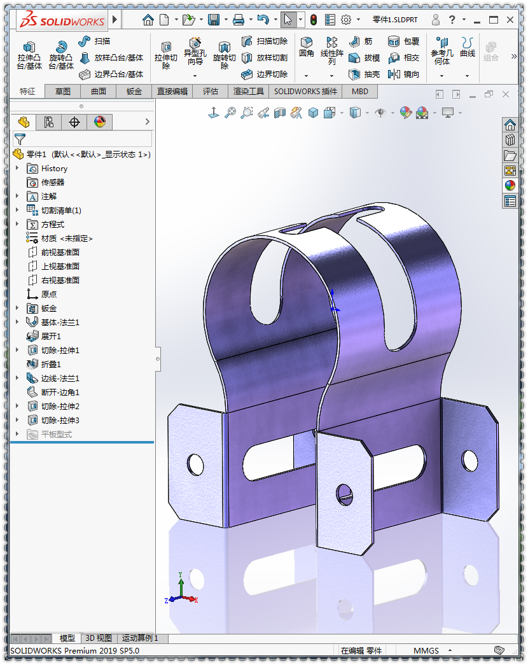Screen dimensions: 528x665
Task: Expand the 边线-法兰1 feature
Action: click(17, 378)
